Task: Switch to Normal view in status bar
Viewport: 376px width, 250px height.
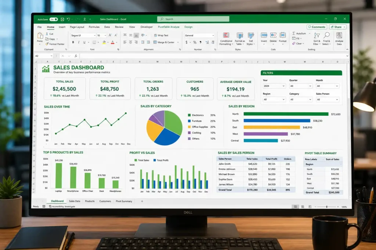Action: (x=296, y=207)
